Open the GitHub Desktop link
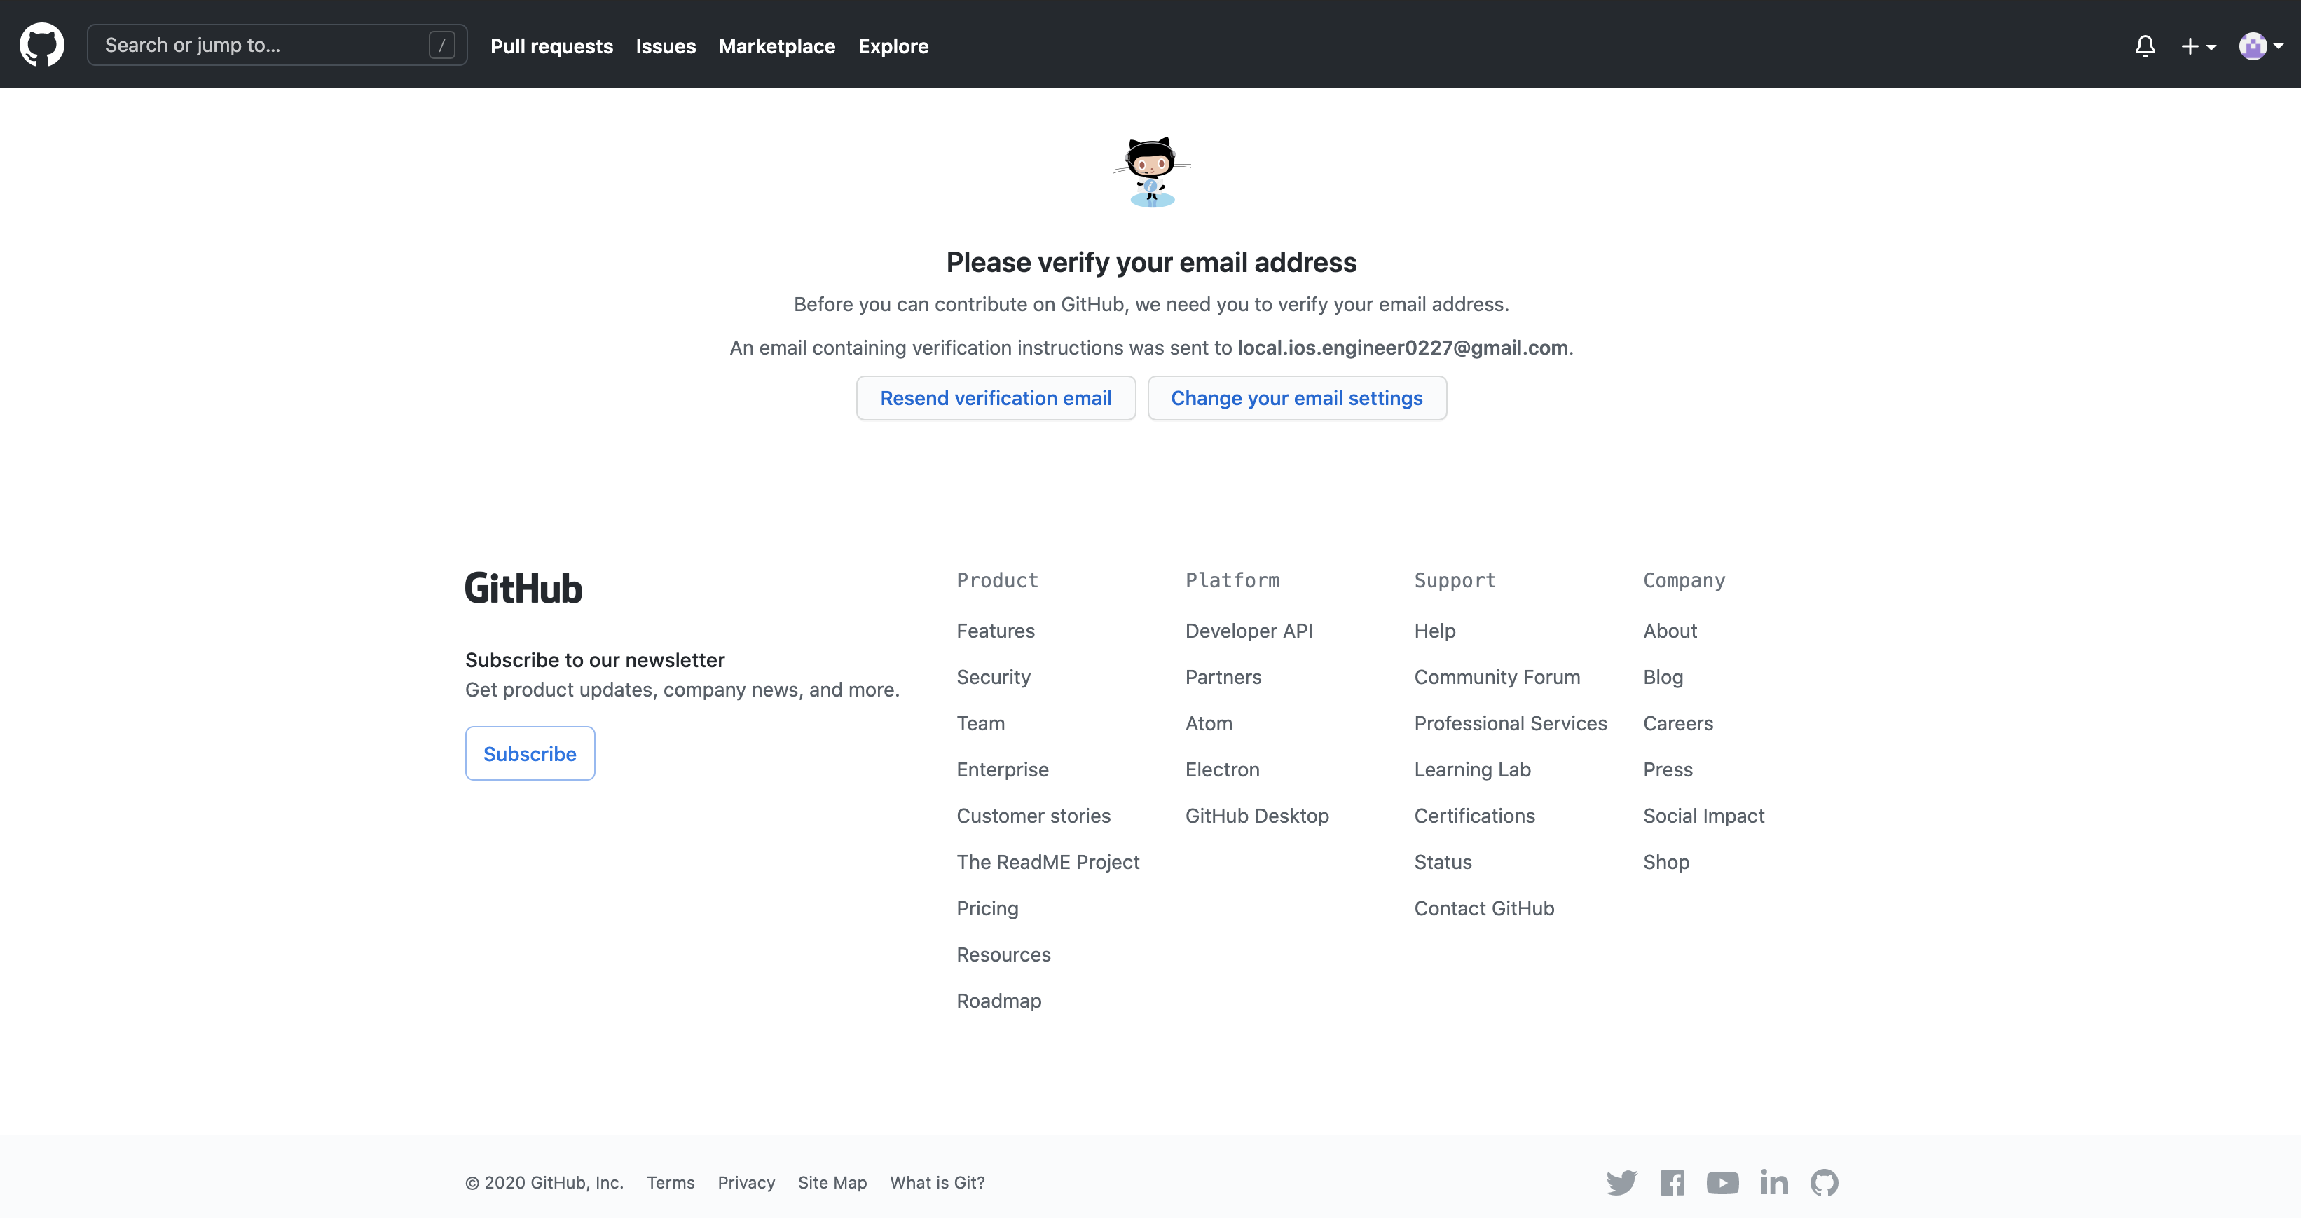Image resolution: width=2301 pixels, height=1218 pixels. (x=1257, y=816)
